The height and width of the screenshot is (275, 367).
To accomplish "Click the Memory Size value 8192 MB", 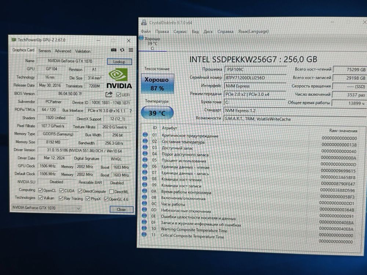I will click(x=53, y=142).
